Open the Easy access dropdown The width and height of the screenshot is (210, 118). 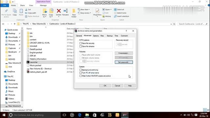pyautogui.click(x=84, y=13)
